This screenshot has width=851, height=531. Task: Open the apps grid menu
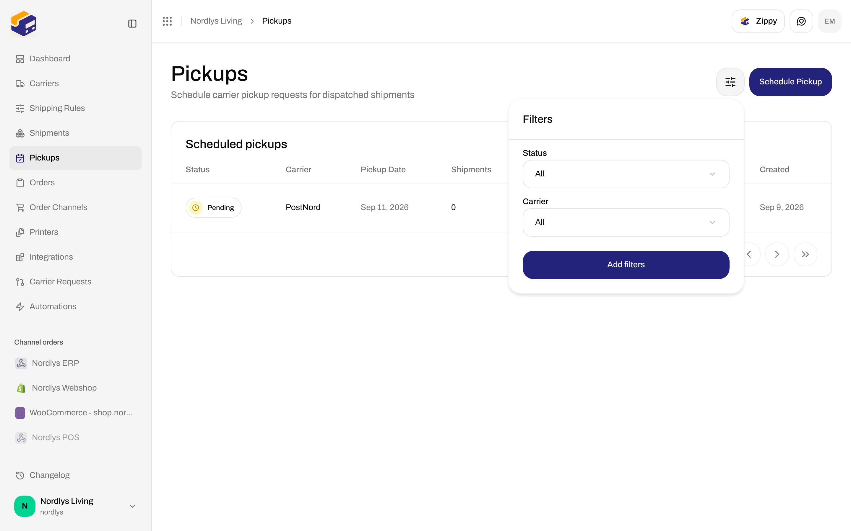167,21
